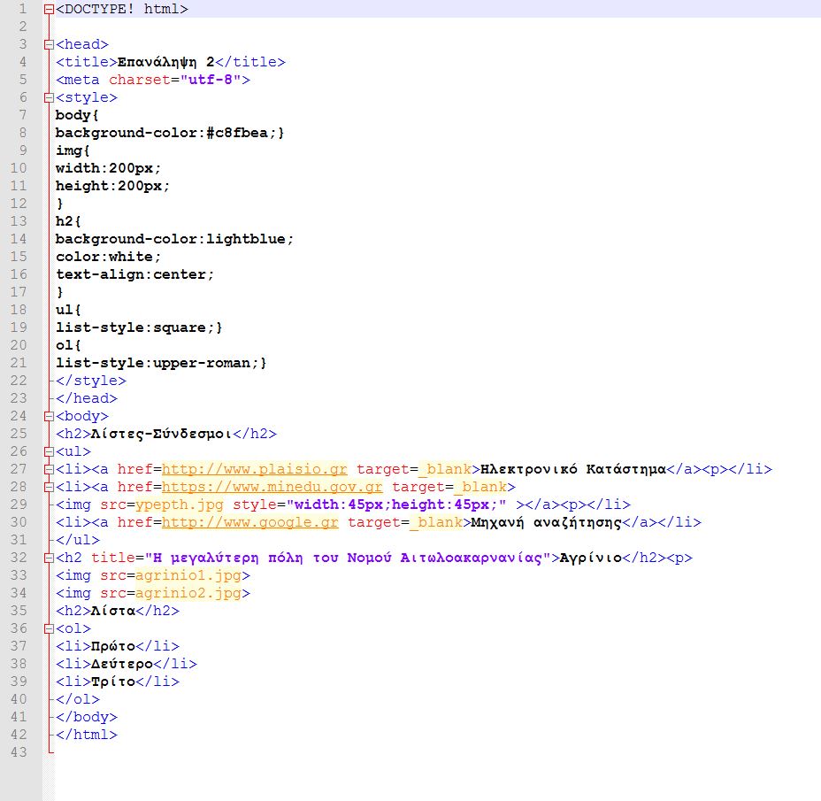Open the http://www.plaisio.gr link

pyautogui.click(x=255, y=469)
